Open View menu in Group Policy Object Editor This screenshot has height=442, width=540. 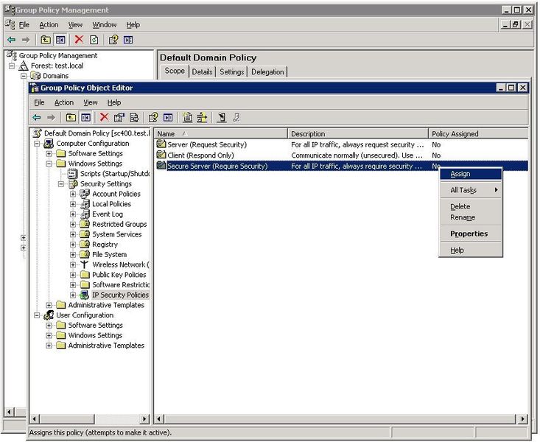coord(91,102)
